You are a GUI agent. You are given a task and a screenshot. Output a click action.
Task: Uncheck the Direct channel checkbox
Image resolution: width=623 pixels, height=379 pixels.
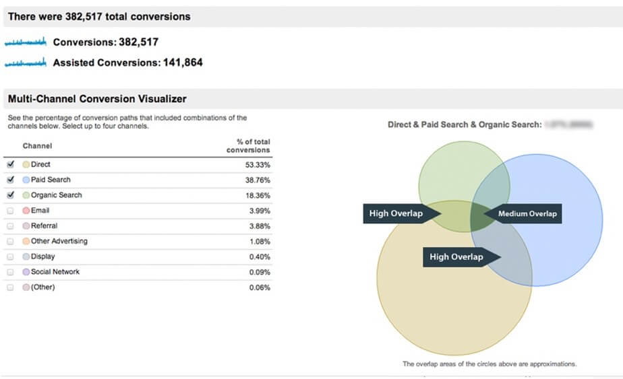10,164
